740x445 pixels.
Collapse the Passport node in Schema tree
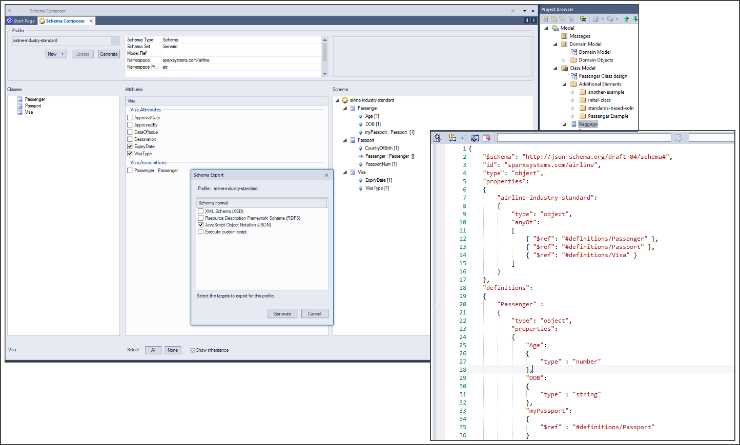[x=345, y=140]
